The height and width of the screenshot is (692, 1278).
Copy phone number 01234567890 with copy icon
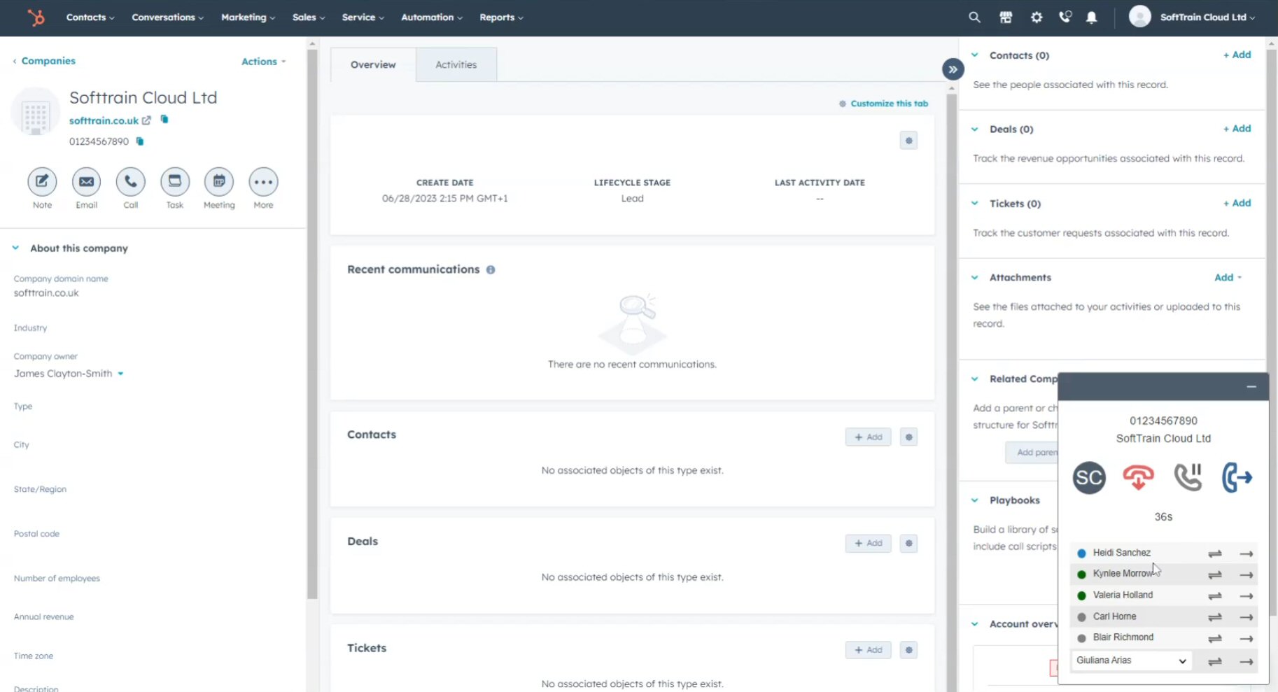pos(140,141)
